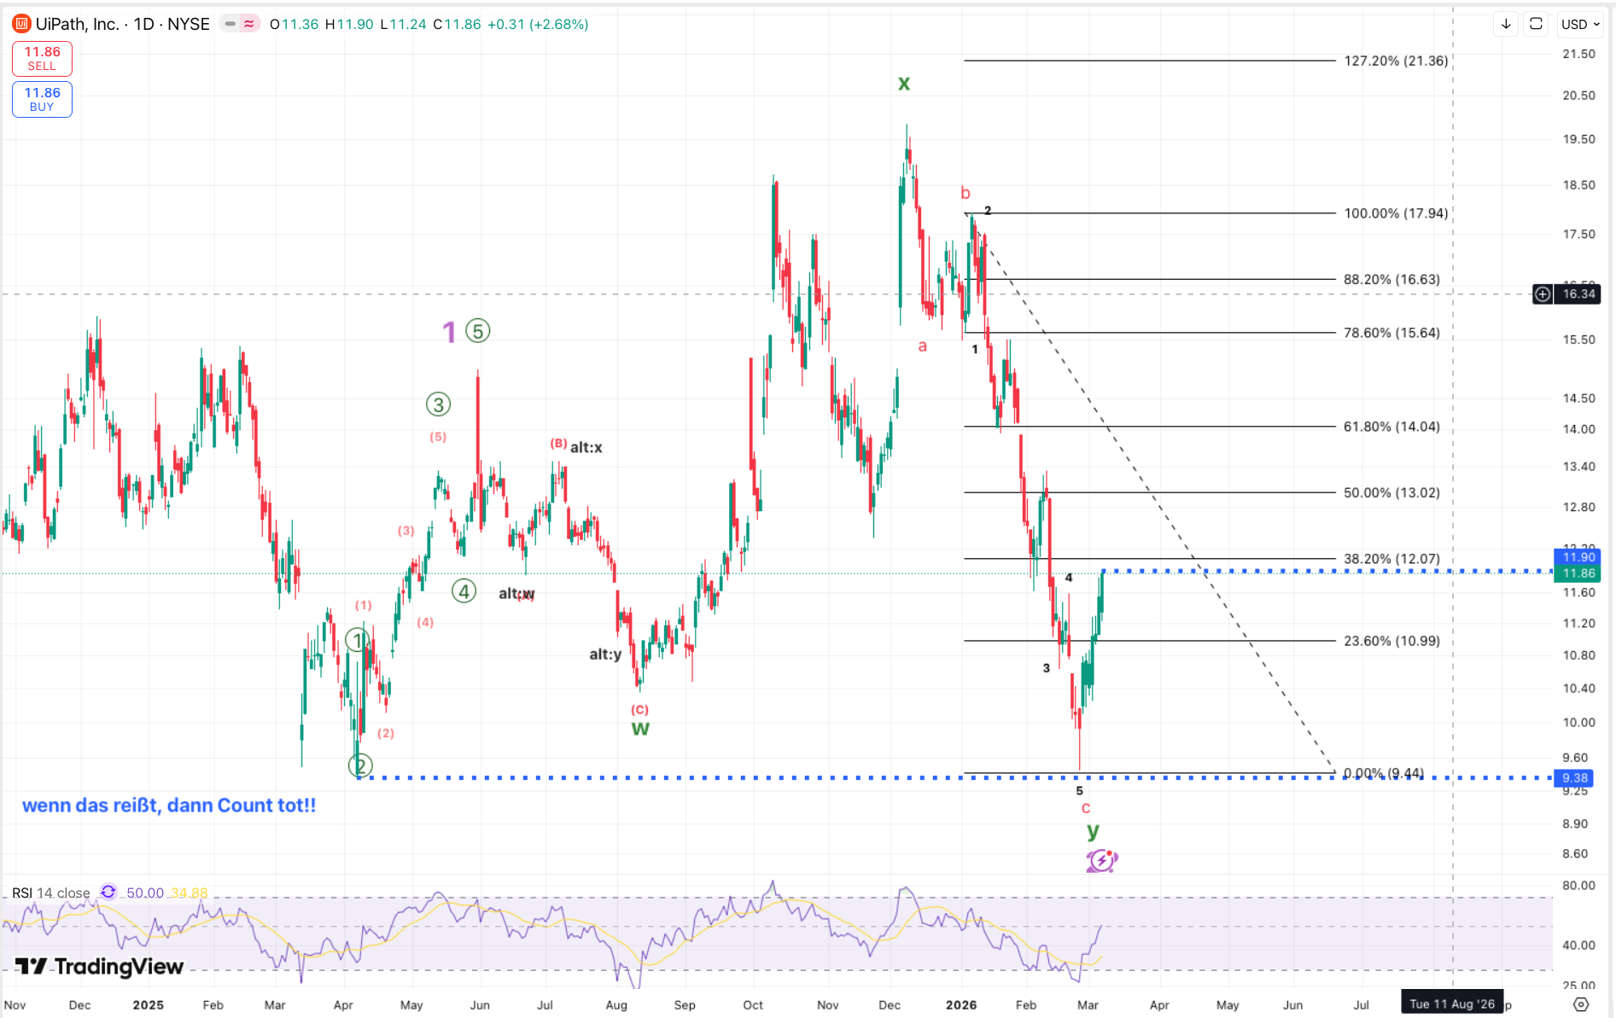This screenshot has height=1018, width=1616.
Task: Click the purple lightning alarm icon
Action: click(1101, 860)
